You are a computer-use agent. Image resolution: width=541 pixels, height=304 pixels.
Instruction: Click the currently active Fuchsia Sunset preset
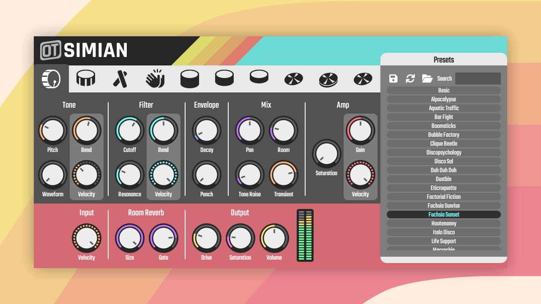443,214
